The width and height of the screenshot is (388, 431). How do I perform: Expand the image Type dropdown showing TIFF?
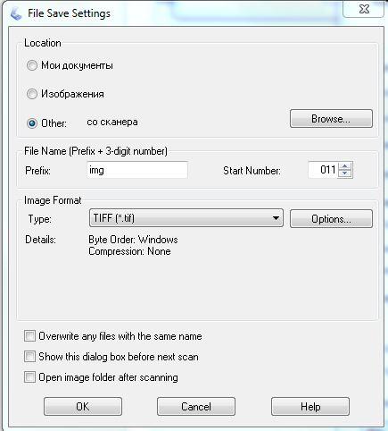tap(186, 218)
